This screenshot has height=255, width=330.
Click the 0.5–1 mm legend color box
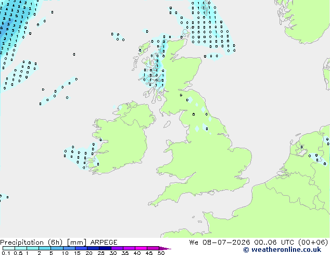[x=21, y=248]
